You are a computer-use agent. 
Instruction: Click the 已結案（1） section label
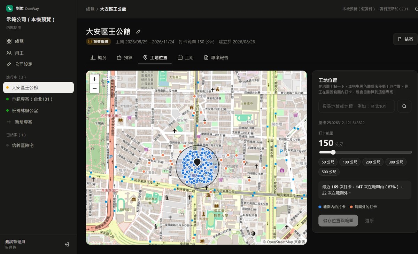click(x=16, y=135)
